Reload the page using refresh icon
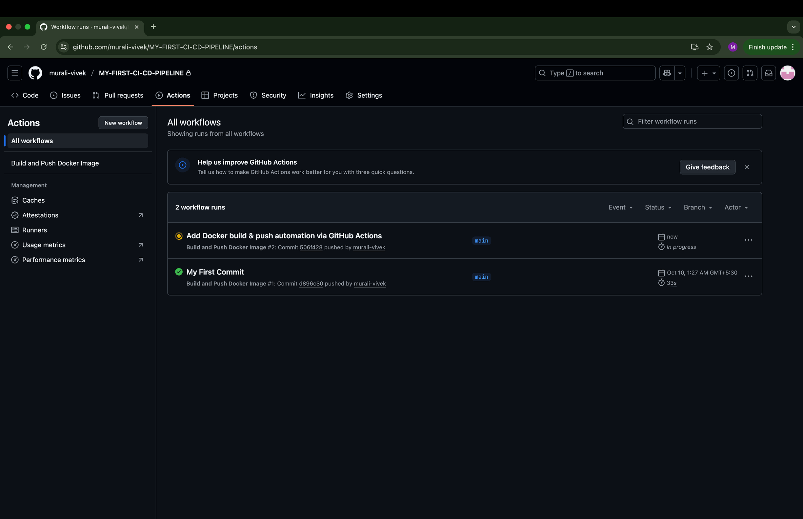The image size is (803, 519). point(44,47)
